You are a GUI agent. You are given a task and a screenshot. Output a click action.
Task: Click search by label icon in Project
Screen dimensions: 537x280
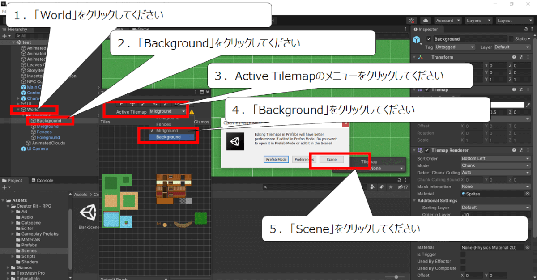click(x=382, y=187)
